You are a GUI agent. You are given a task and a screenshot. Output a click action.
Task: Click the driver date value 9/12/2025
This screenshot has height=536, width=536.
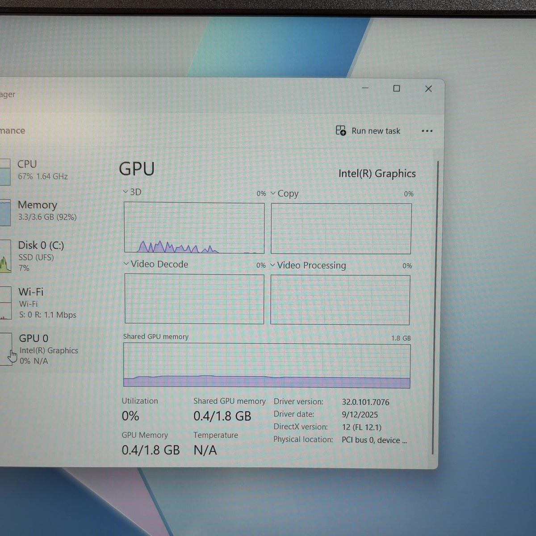click(x=360, y=415)
